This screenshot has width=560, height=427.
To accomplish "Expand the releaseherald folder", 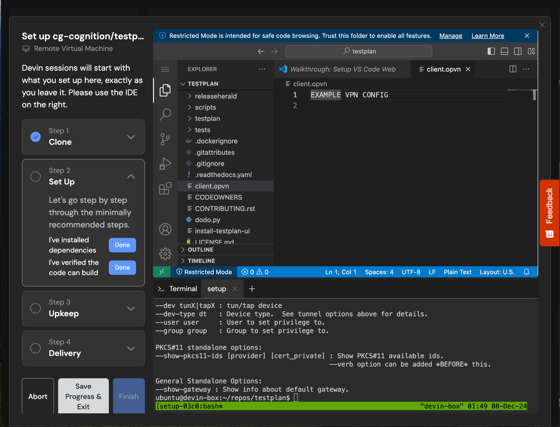I will tap(215, 96).
